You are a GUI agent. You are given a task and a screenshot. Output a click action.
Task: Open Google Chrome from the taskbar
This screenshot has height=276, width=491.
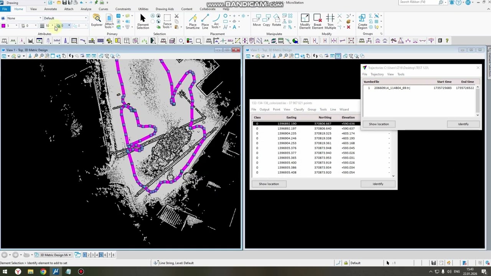[43, 272]
